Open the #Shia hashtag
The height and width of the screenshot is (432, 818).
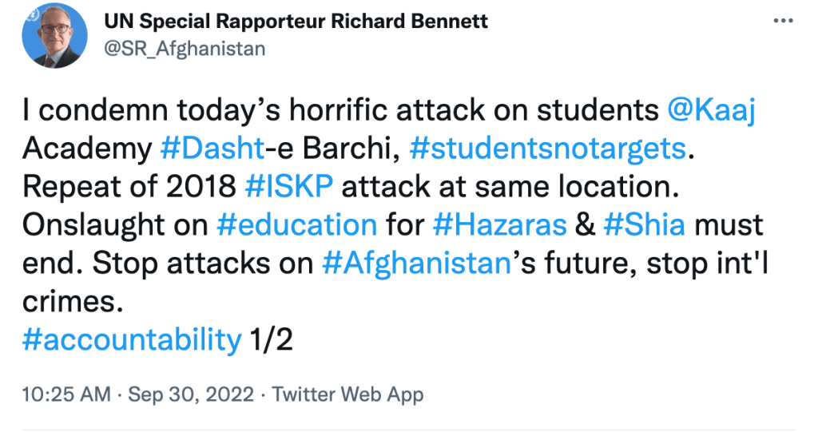click(x=644, y=224)
